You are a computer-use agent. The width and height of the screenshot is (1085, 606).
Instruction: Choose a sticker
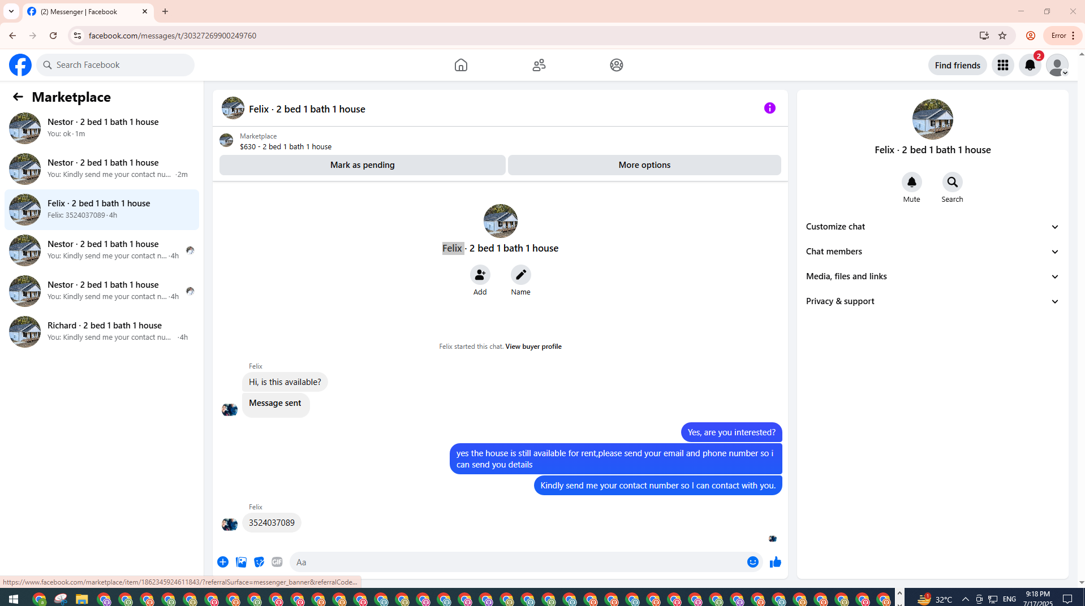click(x=259, y=562)
